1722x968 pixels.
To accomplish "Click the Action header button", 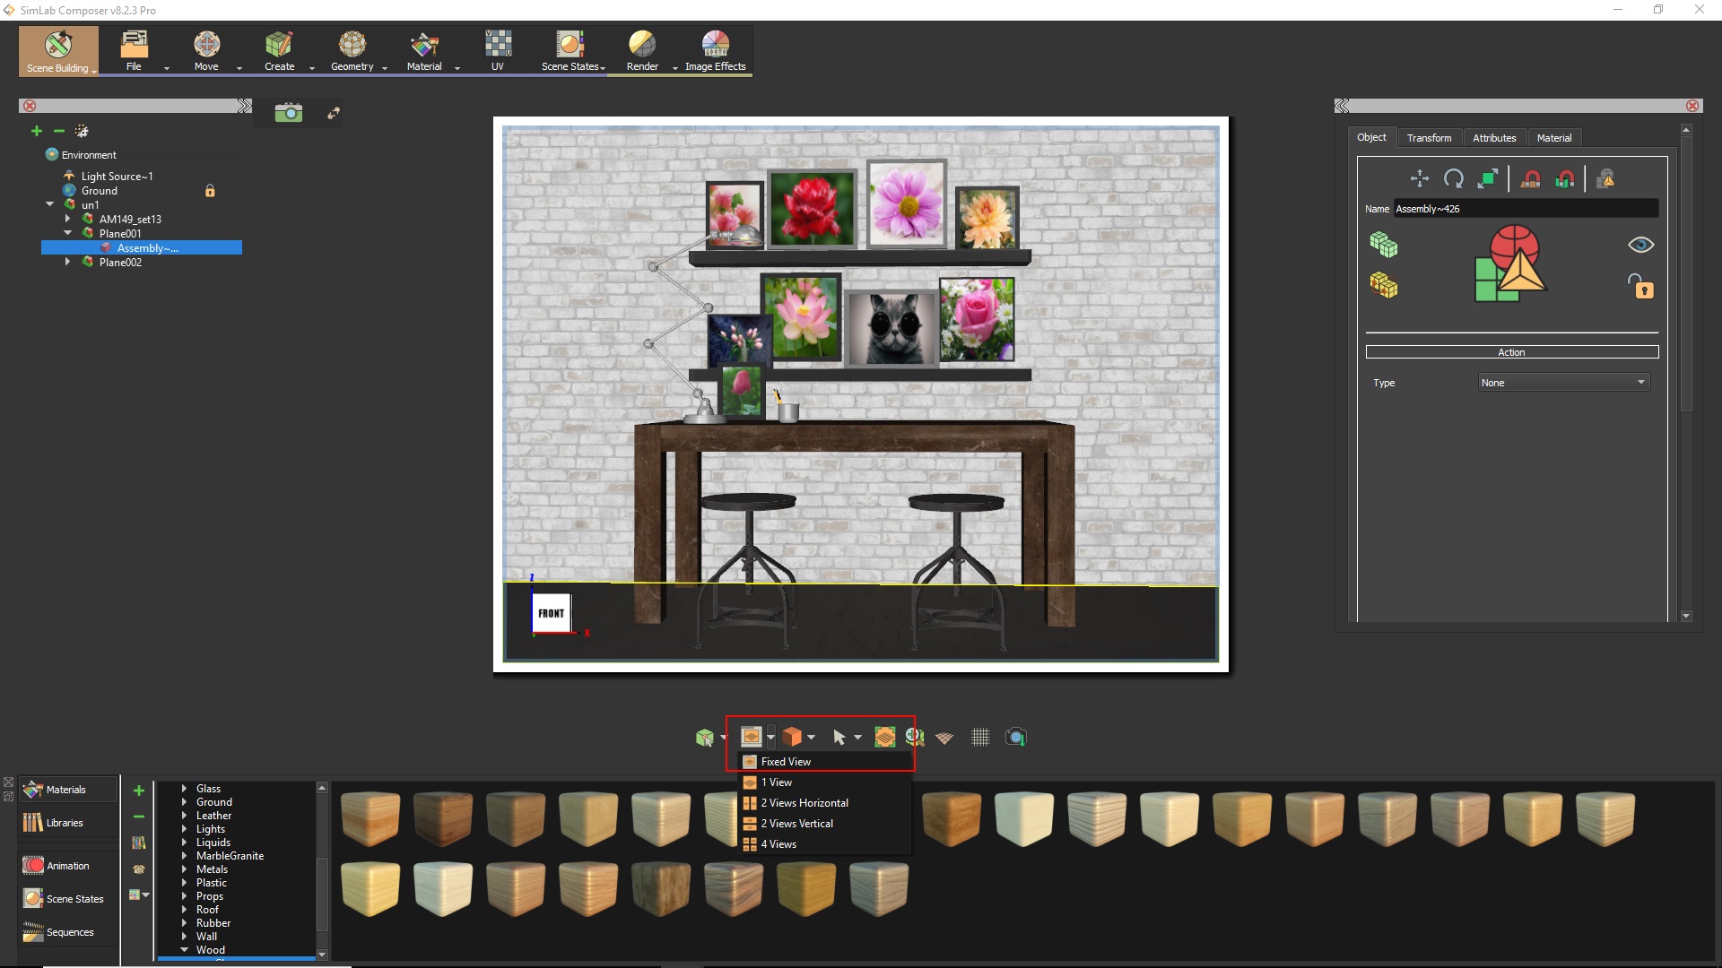I will tap(1511, 352).
